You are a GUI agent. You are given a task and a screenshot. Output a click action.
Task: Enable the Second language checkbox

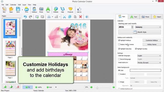(119, 59)
